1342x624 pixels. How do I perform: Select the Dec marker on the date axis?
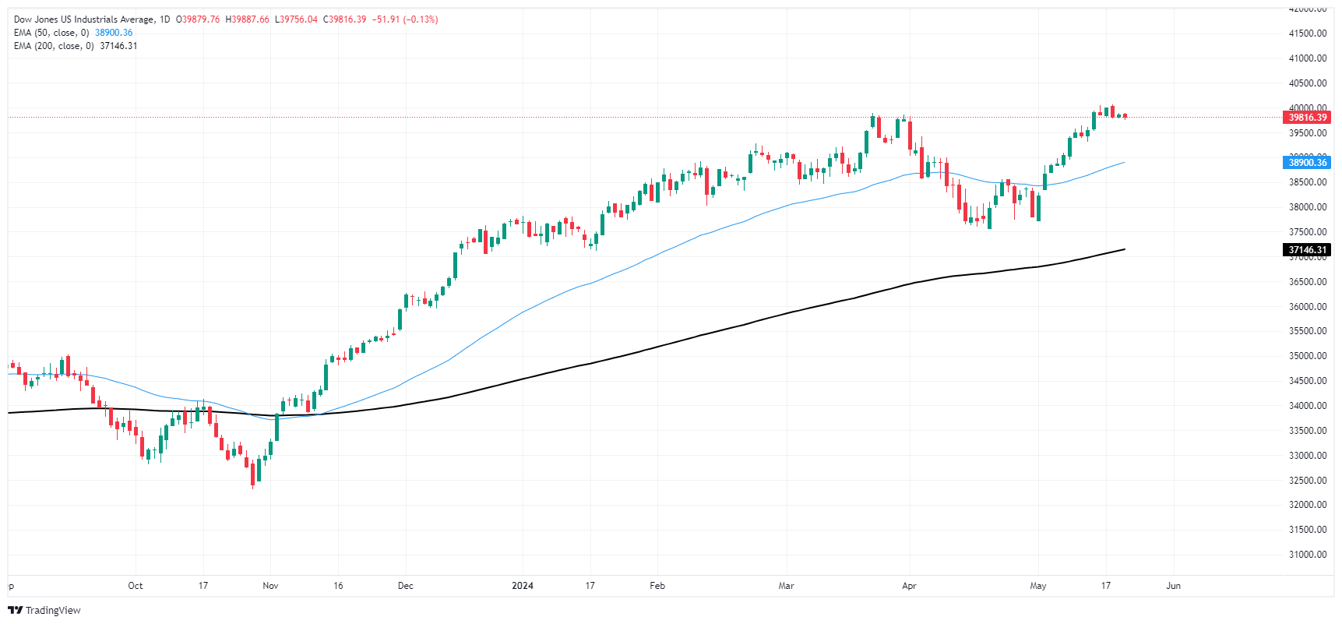405,586
